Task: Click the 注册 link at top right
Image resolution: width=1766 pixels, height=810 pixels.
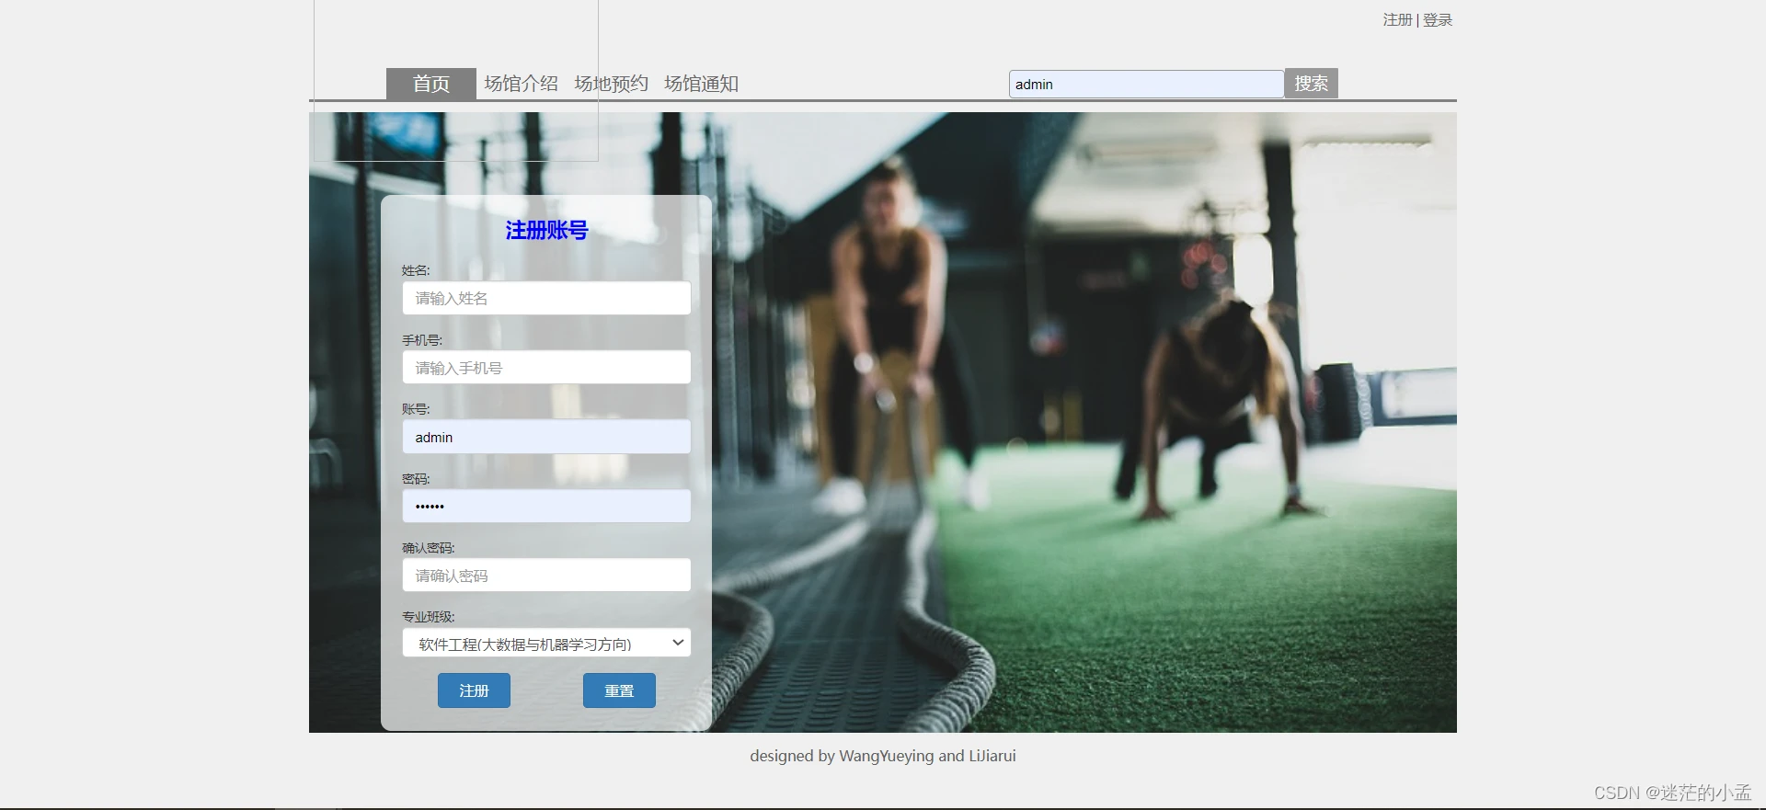Action: 1397,19
